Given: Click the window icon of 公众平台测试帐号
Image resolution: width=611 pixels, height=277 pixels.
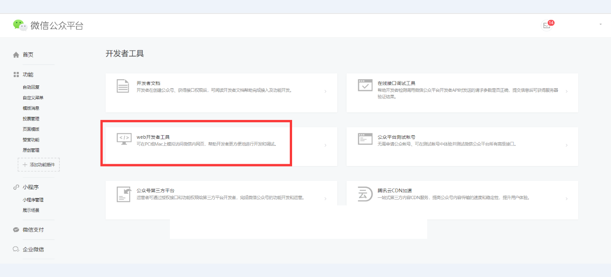Looking at the screenshot, I should click(x=365, y=139).
